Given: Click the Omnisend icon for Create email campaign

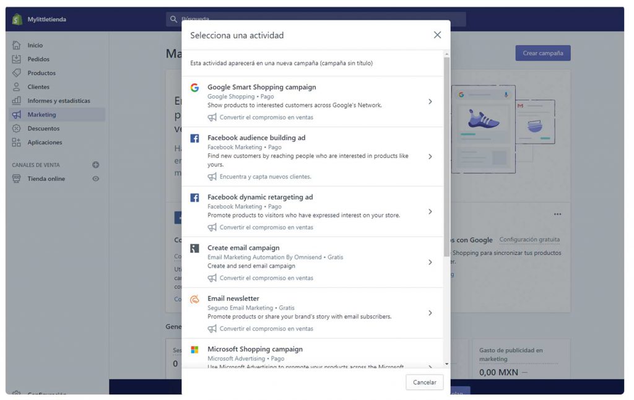Looking at the screenshot, I should [194, 248].
